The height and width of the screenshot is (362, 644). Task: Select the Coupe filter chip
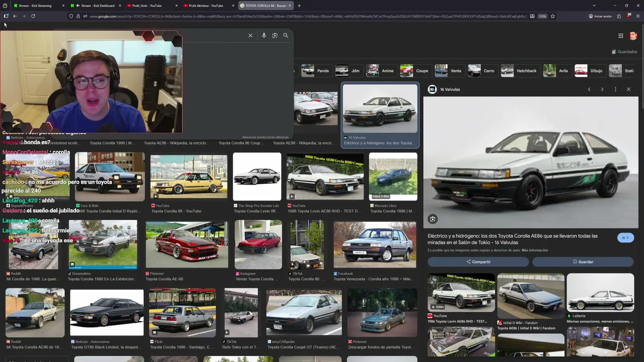click(x=415, y=71)
